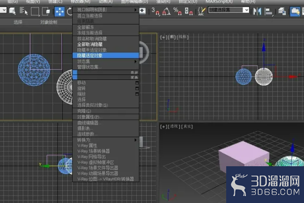Screen dimensions: 304x203
Task: Activate the Select and Move tool
Action: (60, 11)
